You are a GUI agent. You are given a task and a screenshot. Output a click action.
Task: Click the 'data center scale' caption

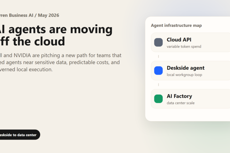(x=180, y=103)
